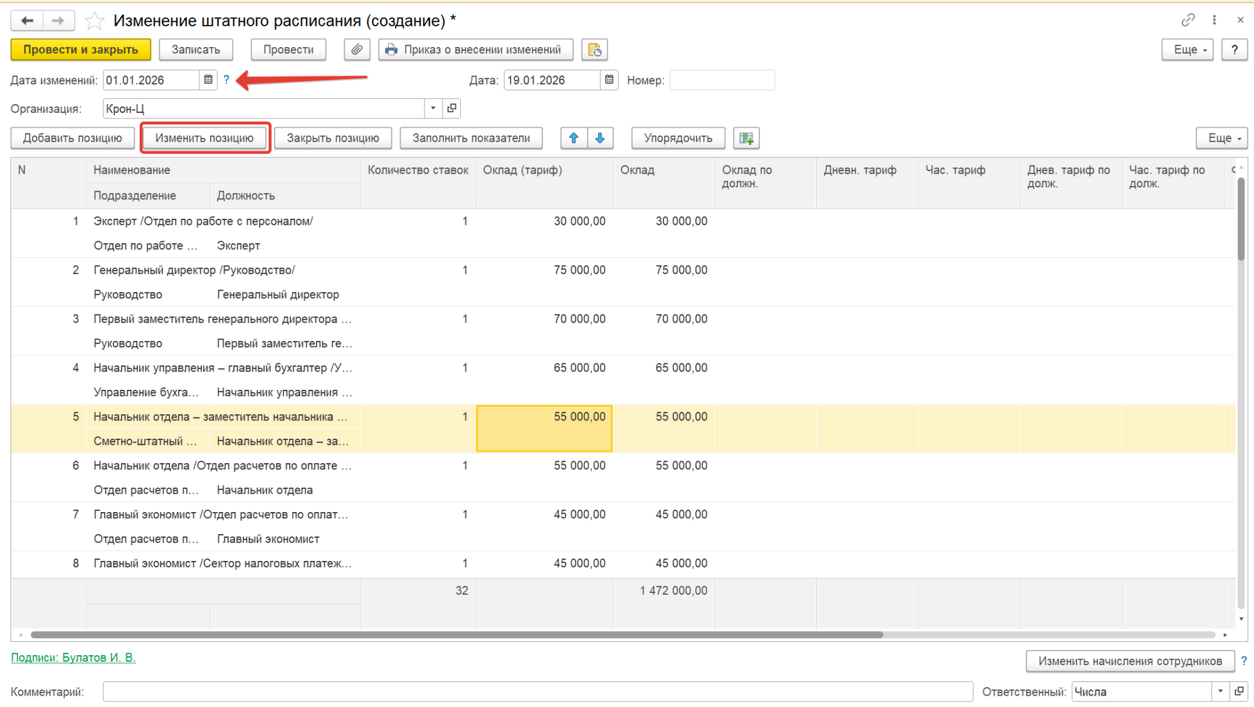
Task: Move position down with blue arrow
Action: [x=600, y=138]
